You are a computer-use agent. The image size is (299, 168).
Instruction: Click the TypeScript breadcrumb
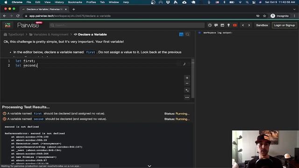pyautogui.click(x=14, y=34)
